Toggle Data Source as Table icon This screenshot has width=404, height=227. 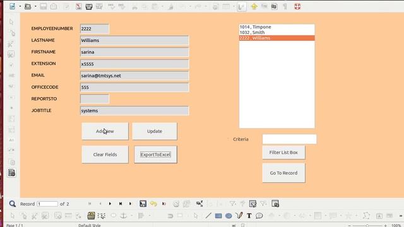tap(275, 204)
